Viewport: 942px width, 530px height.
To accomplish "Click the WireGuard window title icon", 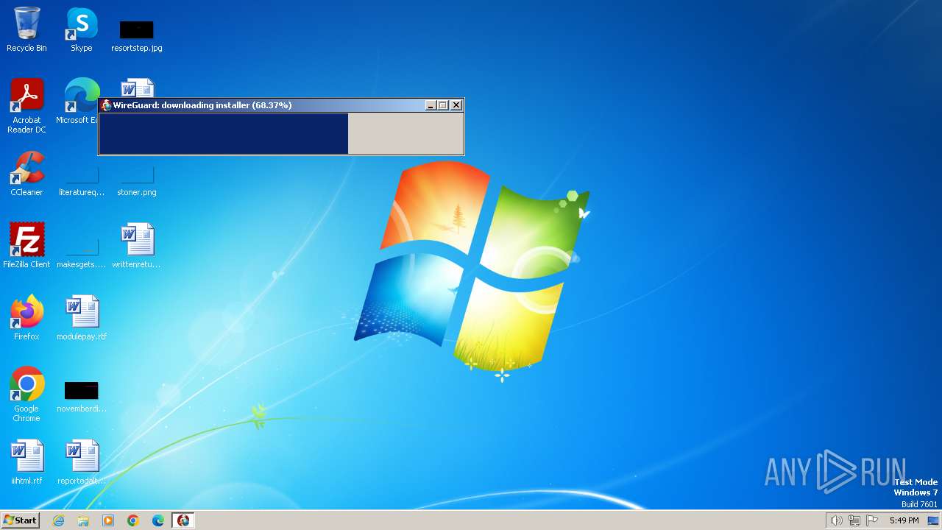I will click(106, 105).
